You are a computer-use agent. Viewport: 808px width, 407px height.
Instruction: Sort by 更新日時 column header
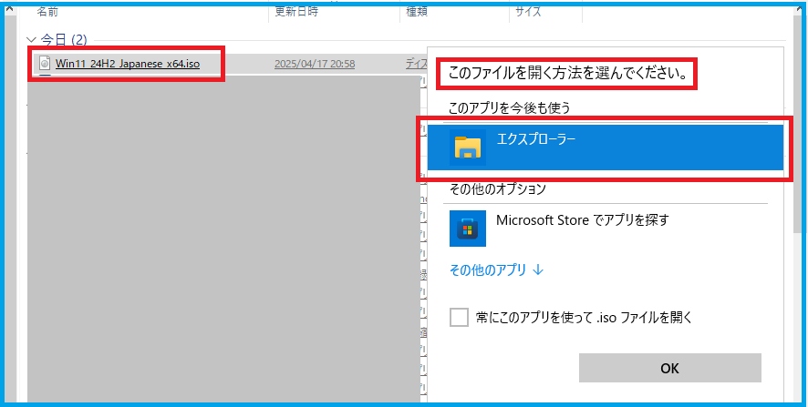(x=295, y=11)
